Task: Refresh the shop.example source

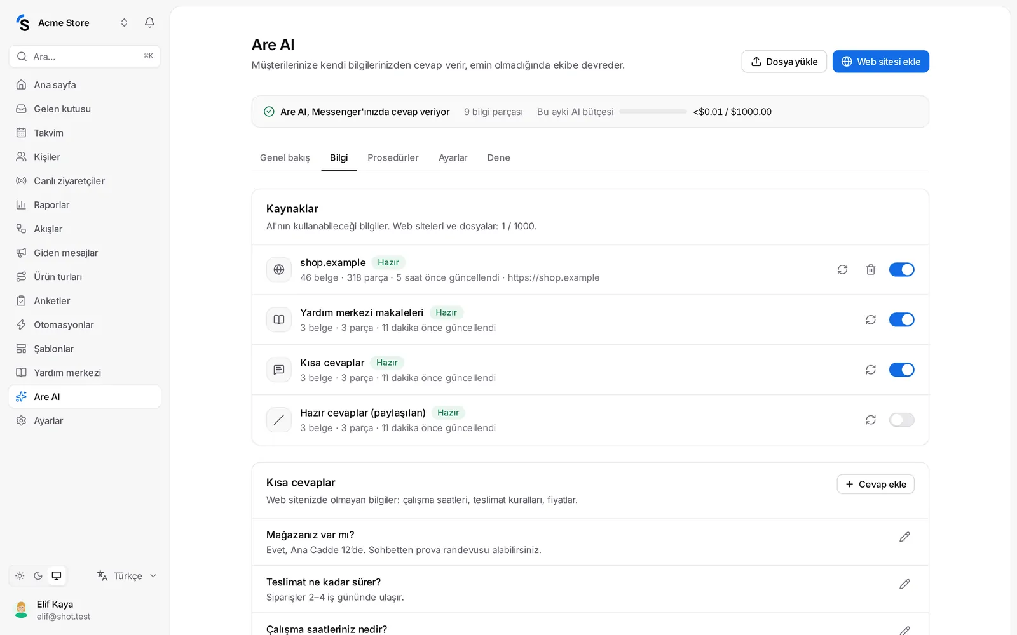Action: tap(842, 269)
